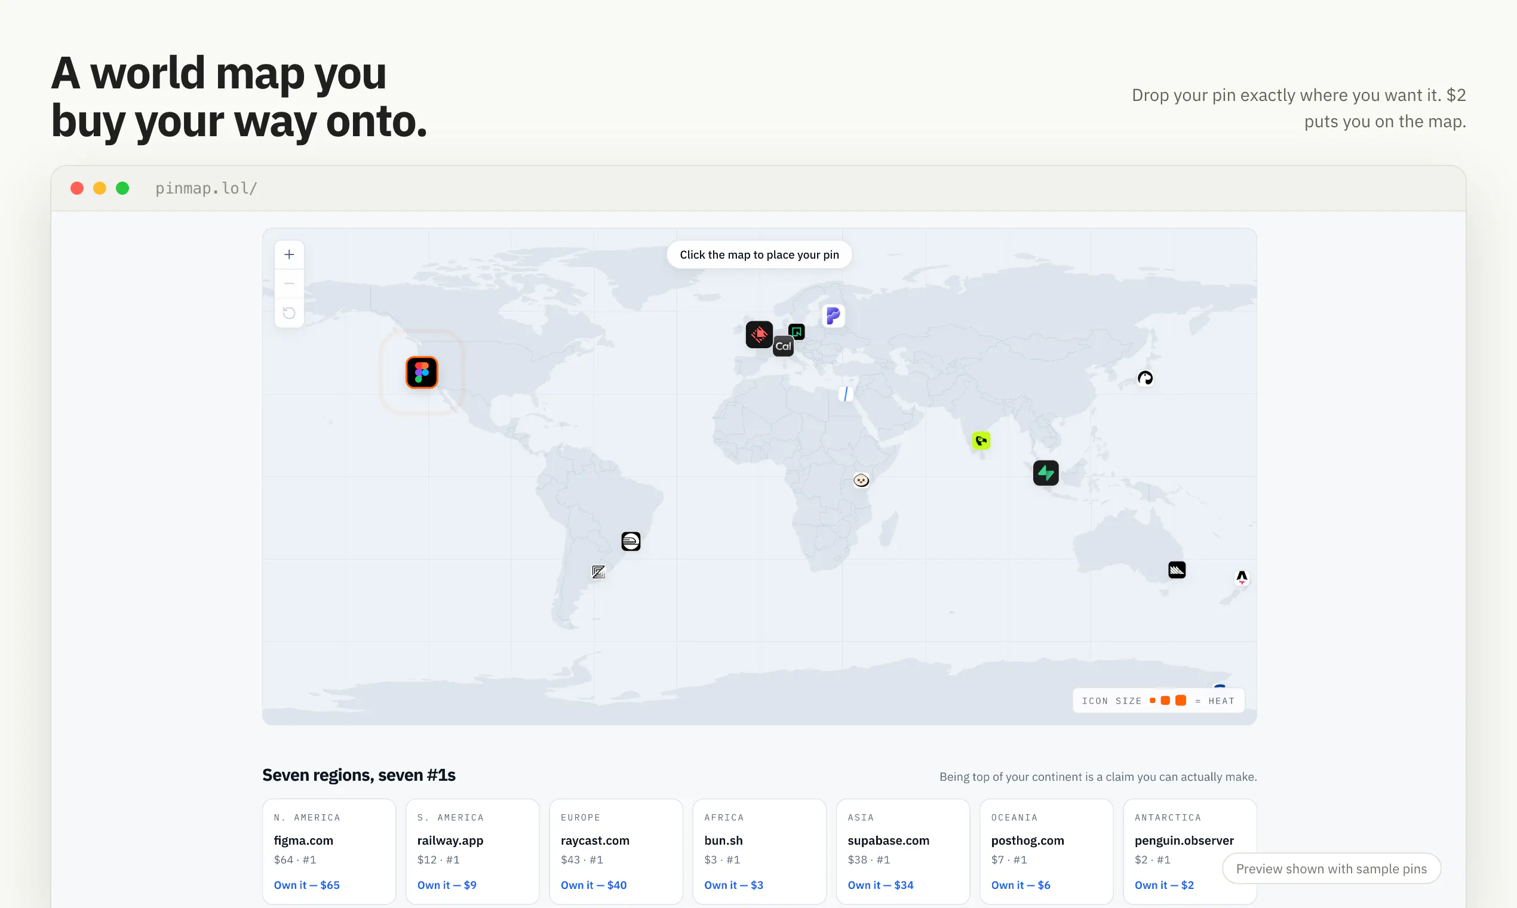Select the striped Z pin in Argentina
Screen dimensions: 1517x908
(x=598, y=572)
